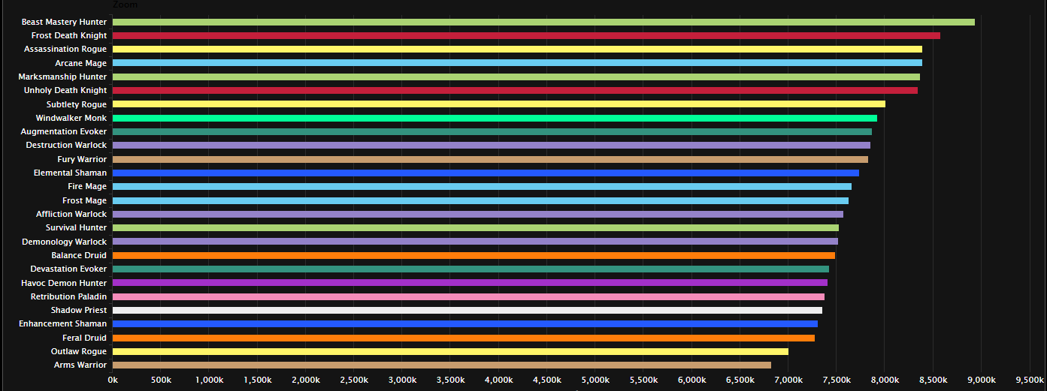Select the Havoc Demon Hunter bar

click(470, 282)
